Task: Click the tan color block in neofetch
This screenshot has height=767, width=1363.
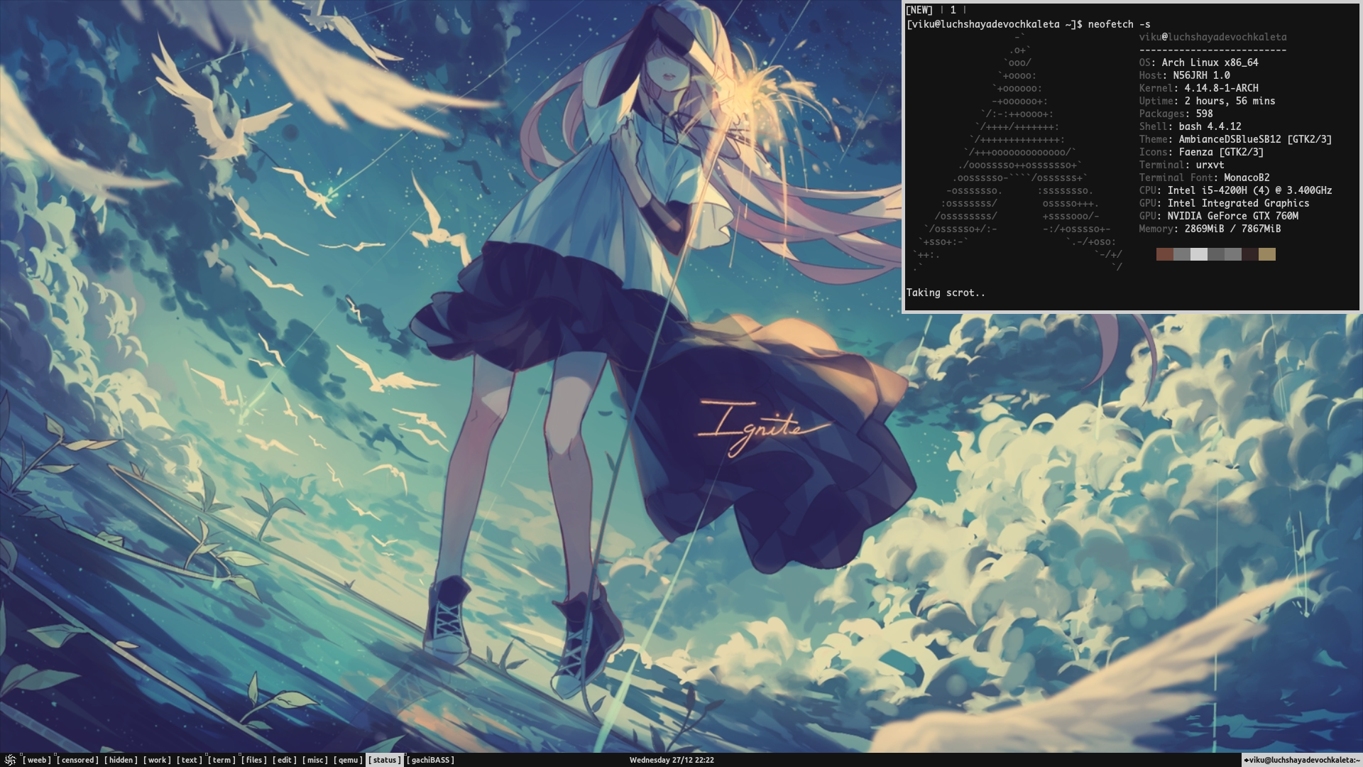Action: coord(1267,254)
